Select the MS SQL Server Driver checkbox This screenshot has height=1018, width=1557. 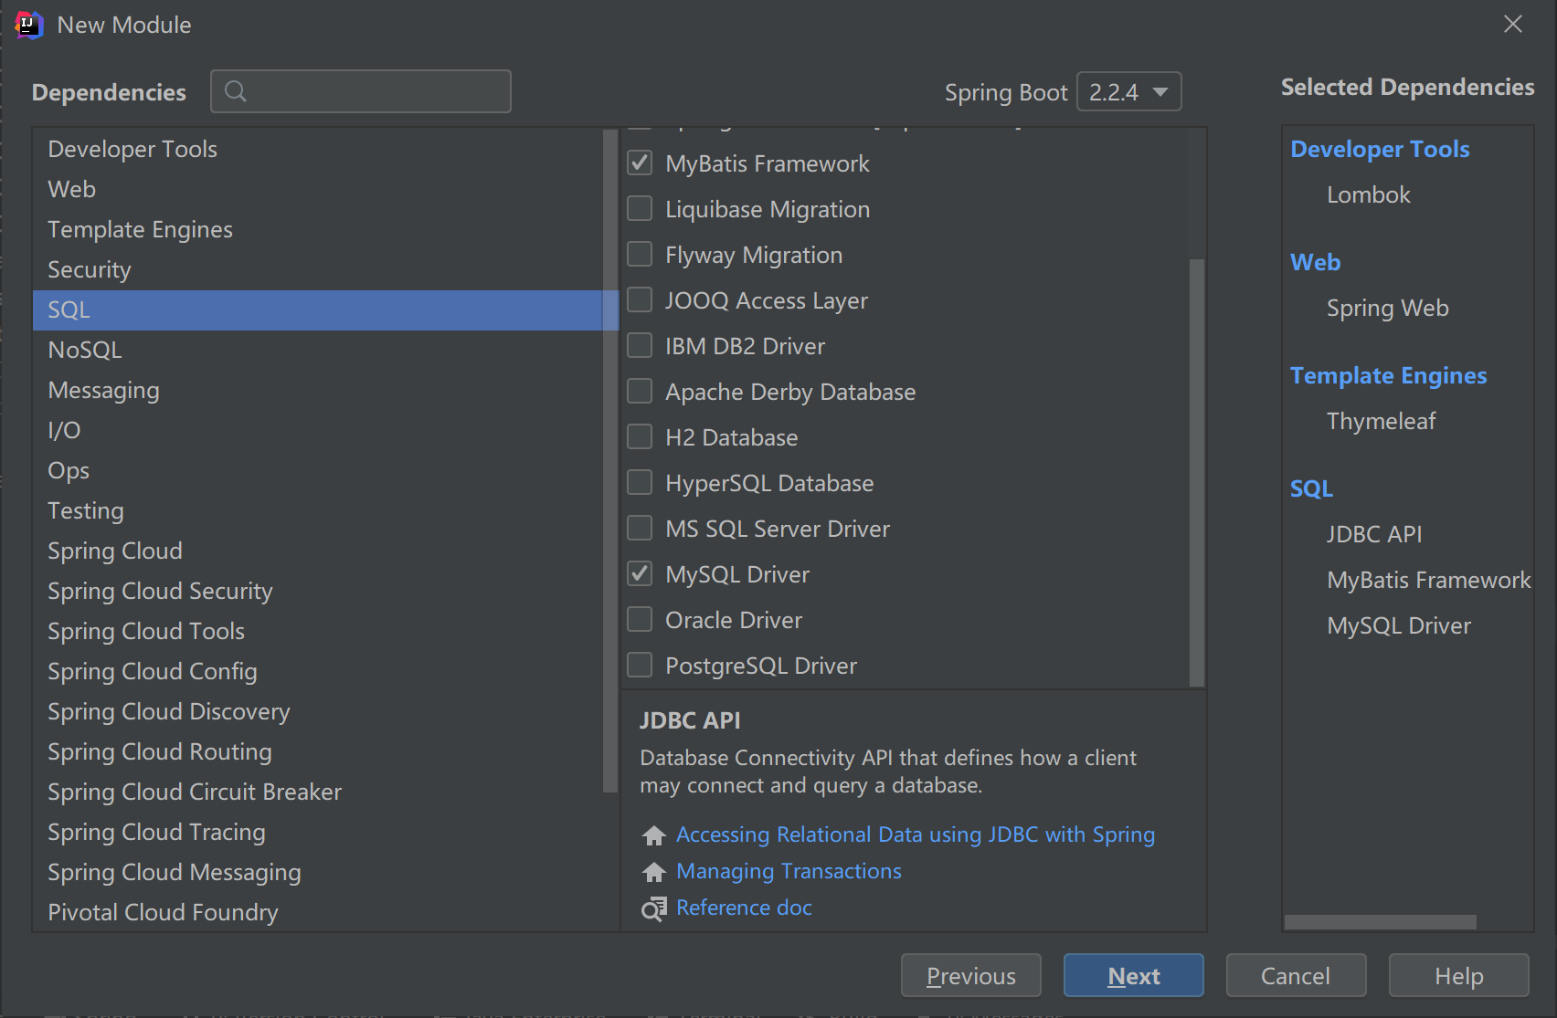click(x=640, y=529)
